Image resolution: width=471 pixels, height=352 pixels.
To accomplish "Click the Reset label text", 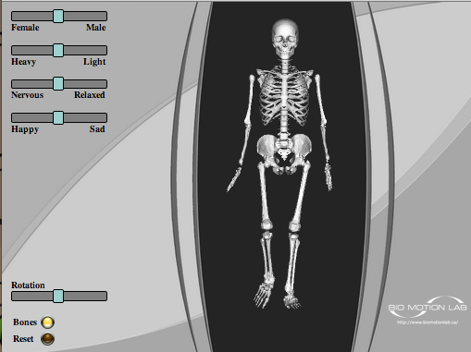I will point(23,339).
